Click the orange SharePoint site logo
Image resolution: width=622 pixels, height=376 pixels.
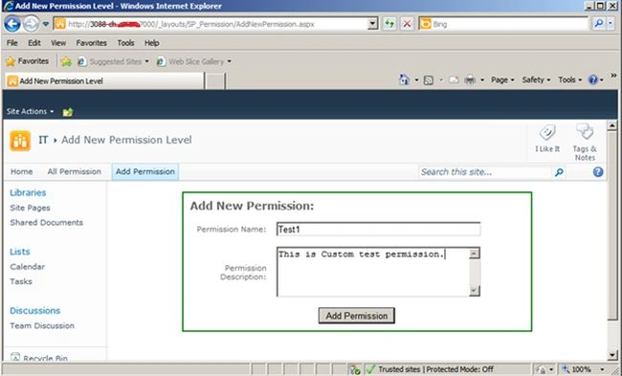20,141
